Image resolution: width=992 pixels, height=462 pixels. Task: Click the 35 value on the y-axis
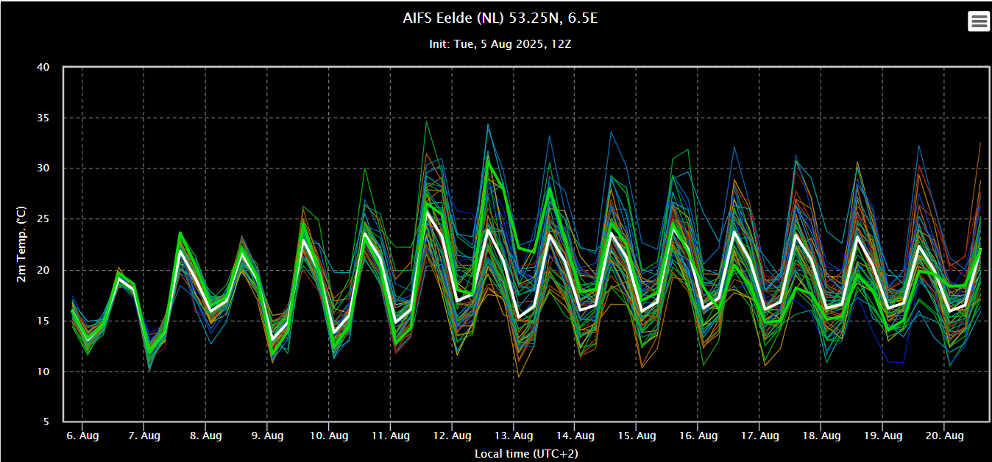click(43, 118)
